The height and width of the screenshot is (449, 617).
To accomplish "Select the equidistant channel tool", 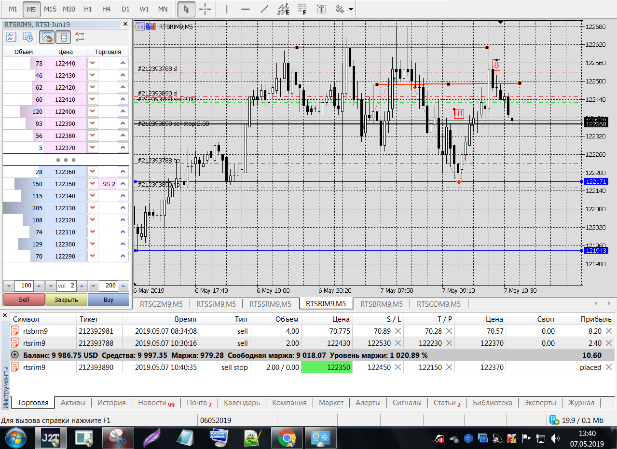I will coord(284,9).
